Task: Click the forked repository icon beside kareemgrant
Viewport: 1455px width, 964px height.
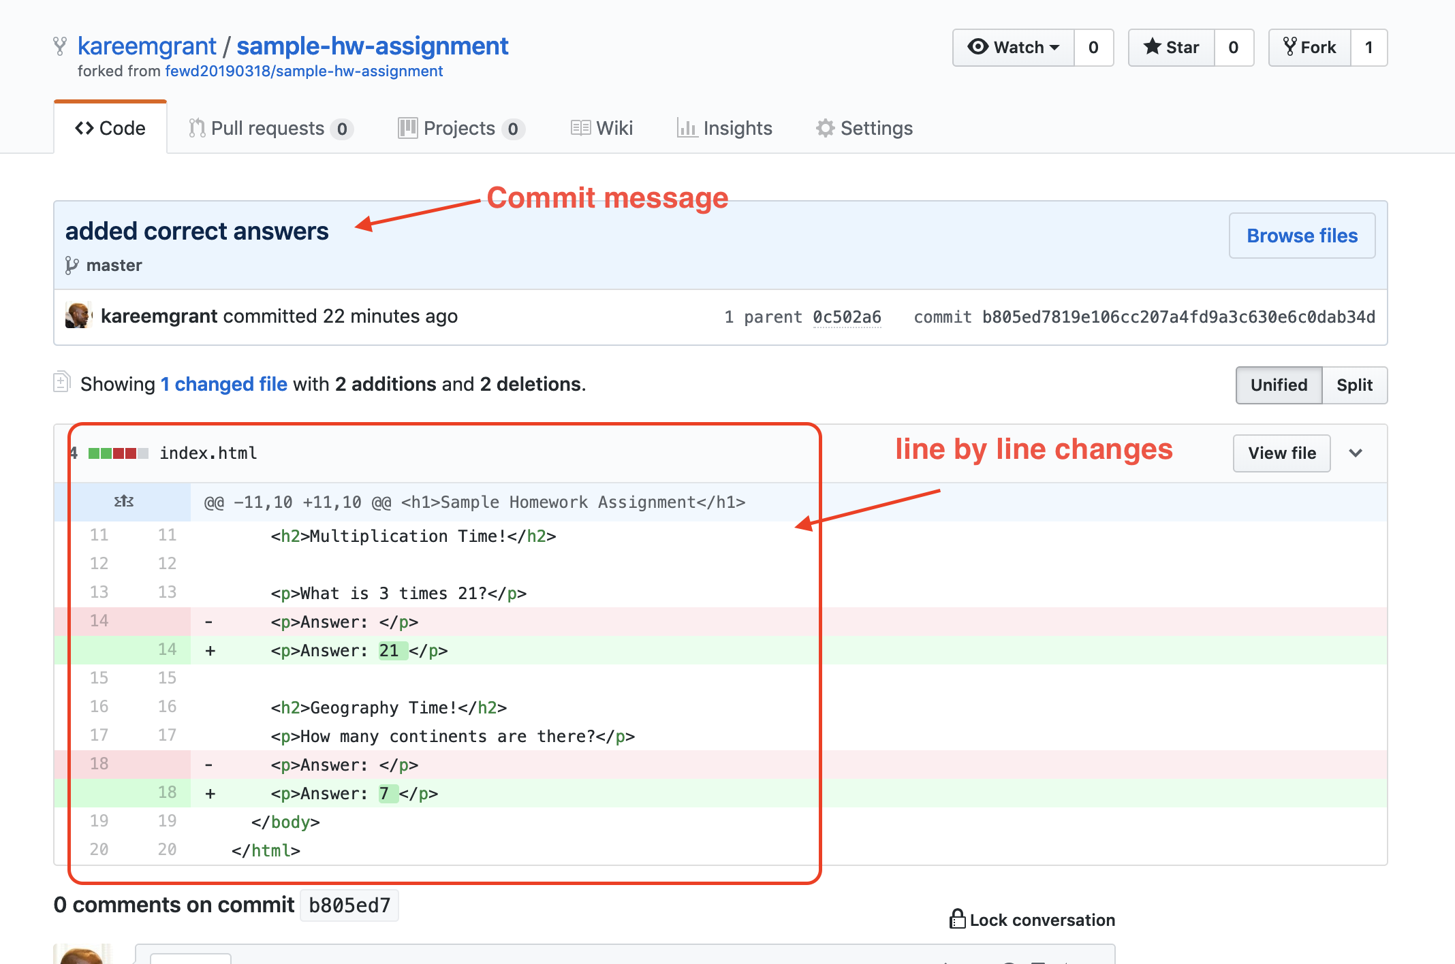Action: point(60,46)
